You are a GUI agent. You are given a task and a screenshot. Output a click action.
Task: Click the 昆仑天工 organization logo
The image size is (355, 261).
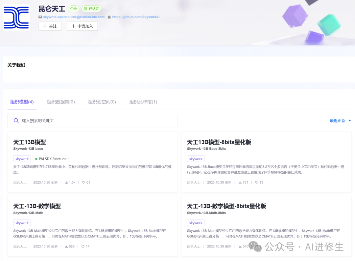tap(16, 17)
